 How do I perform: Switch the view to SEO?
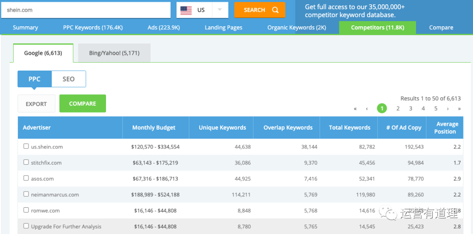68,79
